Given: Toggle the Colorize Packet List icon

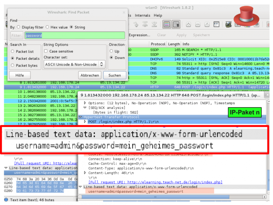Looking at the screenshot, I should click(167, 24).
